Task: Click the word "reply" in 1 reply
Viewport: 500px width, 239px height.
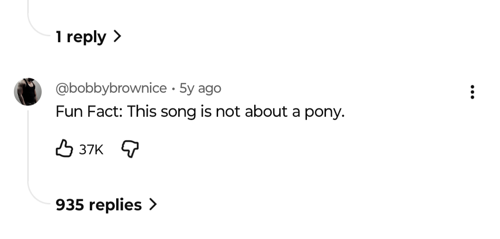Action: pos(86,38)
